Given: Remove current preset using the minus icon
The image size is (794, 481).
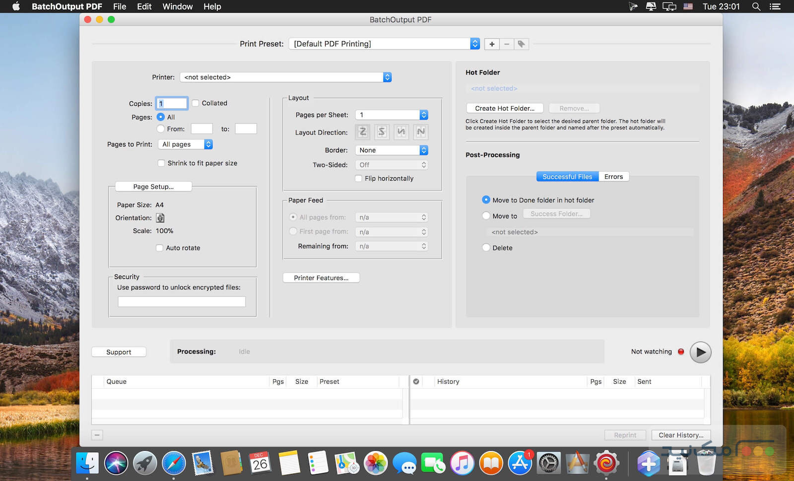Looking at the screenshot, I should 506,44.
